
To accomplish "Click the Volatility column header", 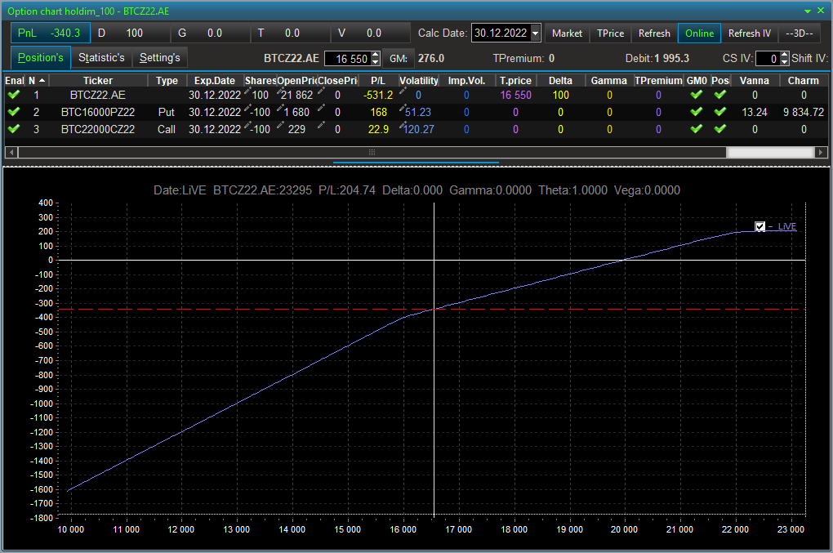I will 419,80.
